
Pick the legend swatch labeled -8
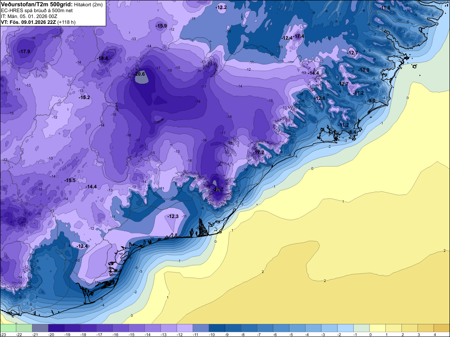pyautogui.click(x=249, y=328)
